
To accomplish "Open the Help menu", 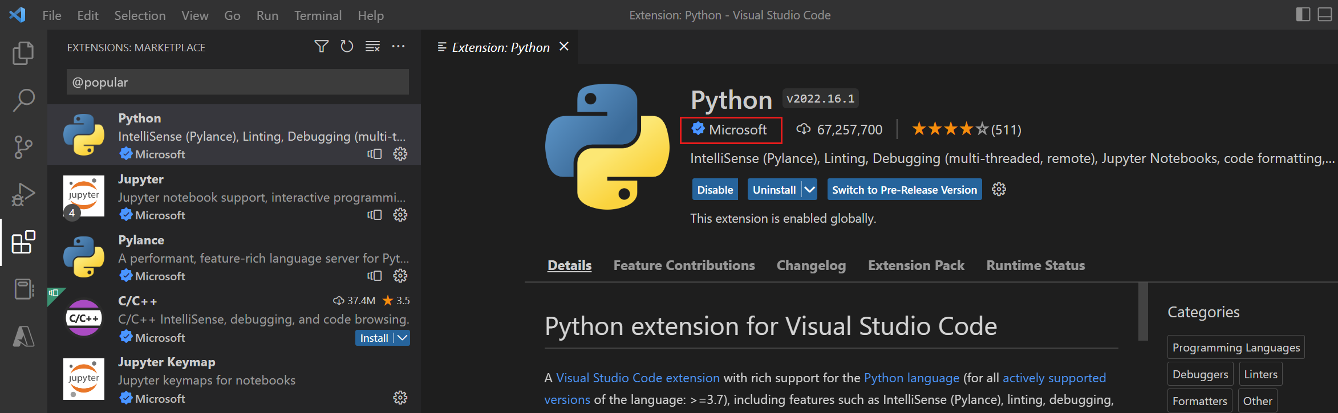I will [371, 15].
